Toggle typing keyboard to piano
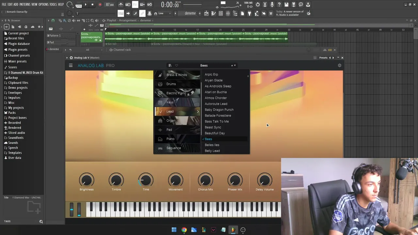418x235 pixels. [x=121, y=13]
